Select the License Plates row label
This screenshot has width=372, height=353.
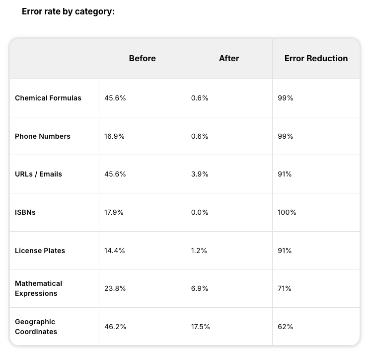click(40, 251)
